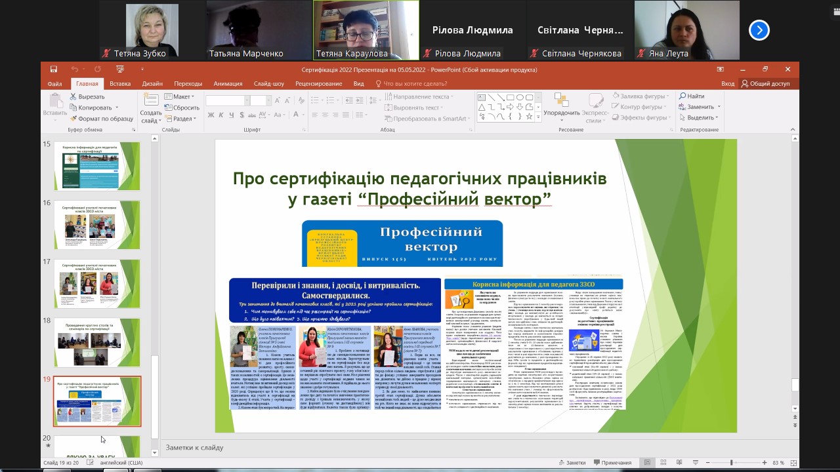Click the Clear formatting eraser icon
Image resolution: width=840 pixels, height=472 pixels.
pyautogui.click(x=301, y=100)
